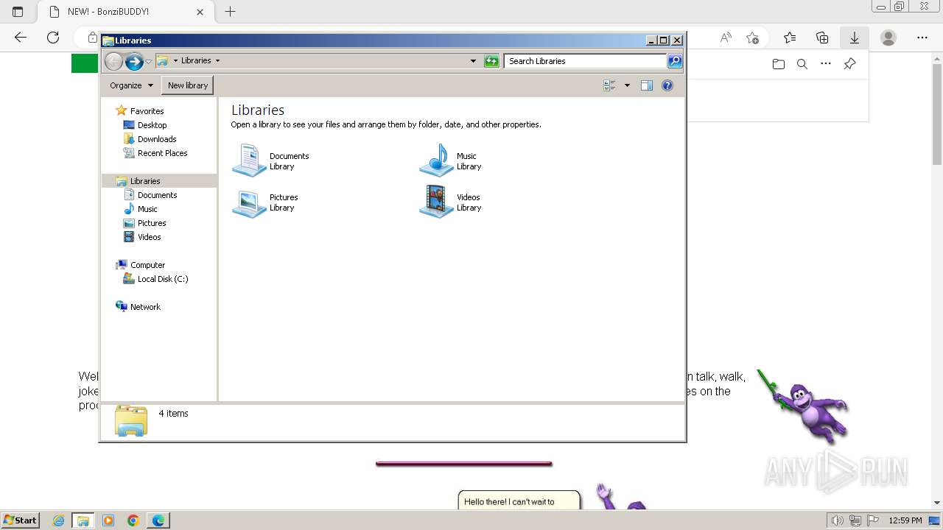Open downloads folder icon in Downloads panel
Screen dimensions: 943x530
point(779,64)
